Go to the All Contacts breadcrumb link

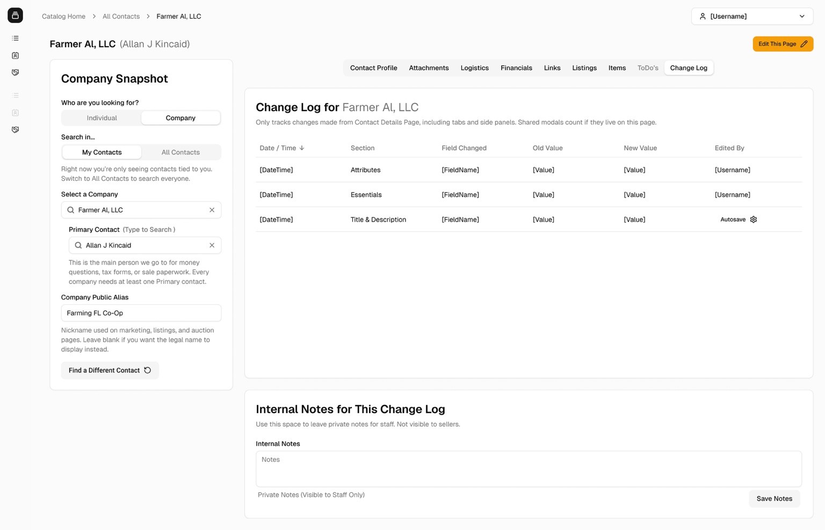pos(121,17)
